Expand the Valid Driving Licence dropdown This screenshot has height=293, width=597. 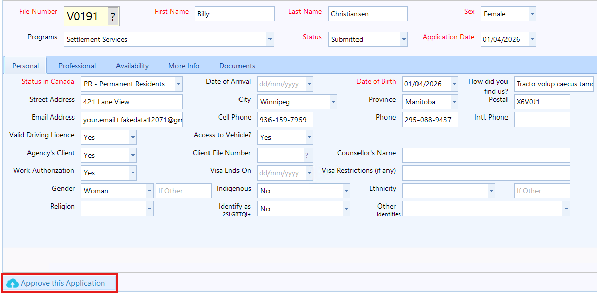133,137
